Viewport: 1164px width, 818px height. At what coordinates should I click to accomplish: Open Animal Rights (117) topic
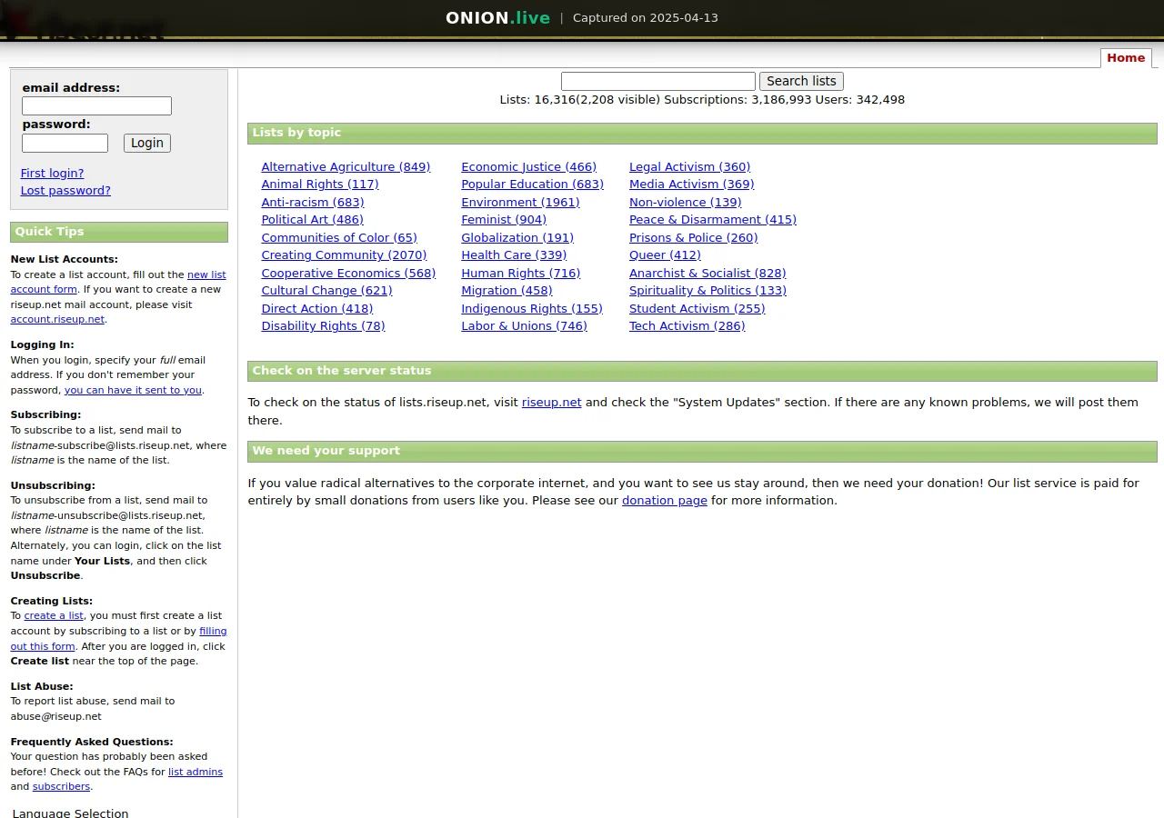click(320, 185)
